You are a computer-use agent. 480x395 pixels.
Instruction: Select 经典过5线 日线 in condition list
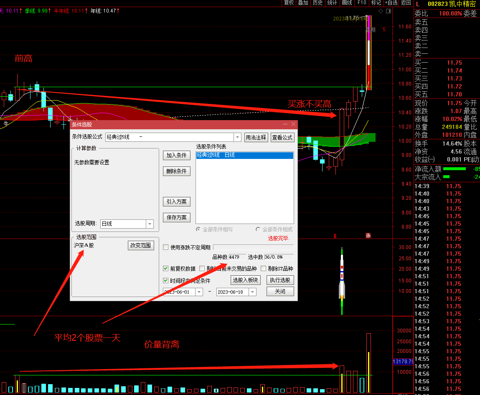(244, 155)
